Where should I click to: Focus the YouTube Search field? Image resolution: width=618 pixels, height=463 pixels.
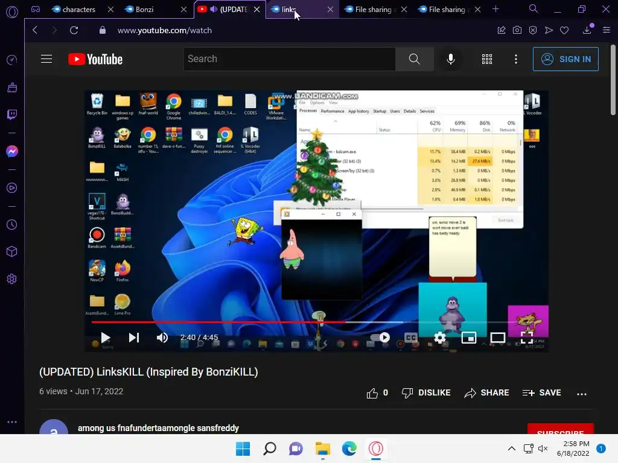coord(289,59)
